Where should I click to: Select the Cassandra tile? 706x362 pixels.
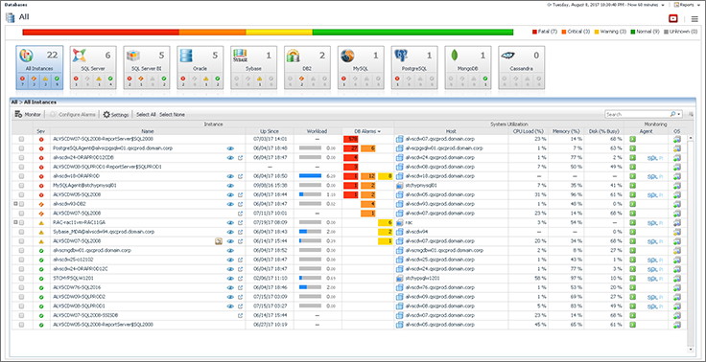522,68
